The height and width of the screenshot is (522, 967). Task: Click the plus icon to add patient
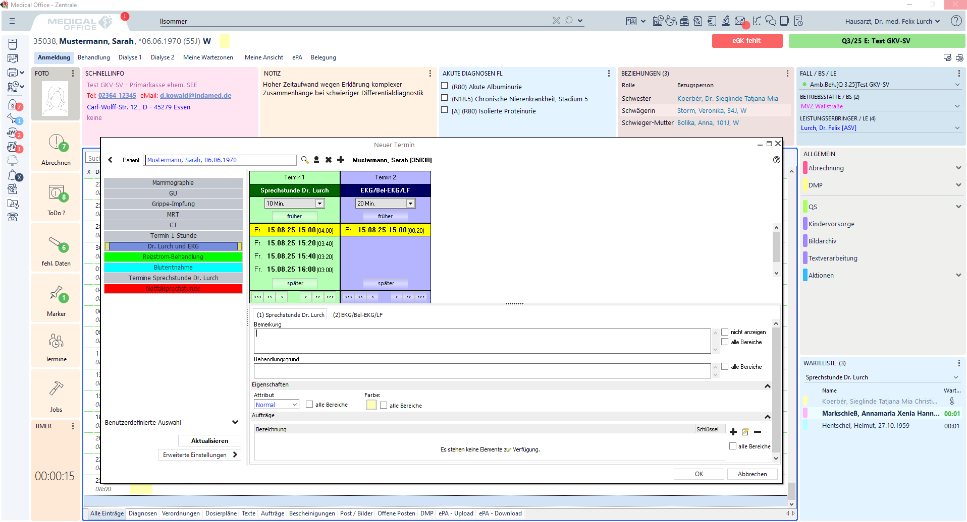click(x=341, y=160)
